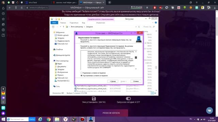The image size is (218, 122).
Task: Select Видео in the navigation pane
Action: [x=60, y=64]
